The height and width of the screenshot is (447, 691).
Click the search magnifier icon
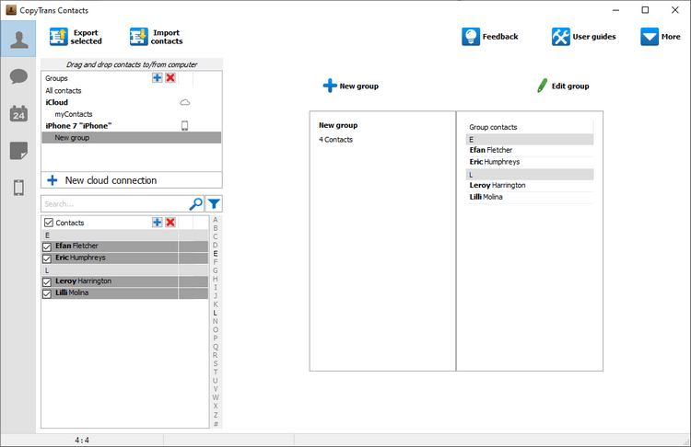pyautogui.click(x=195, y=203)
